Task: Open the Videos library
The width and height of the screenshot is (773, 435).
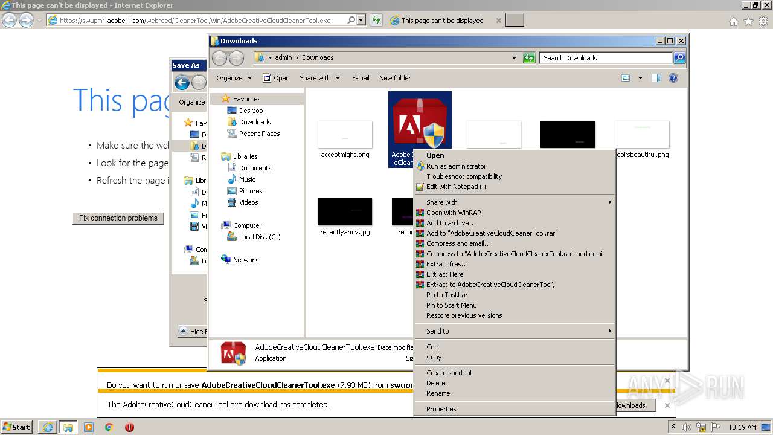Action: (248, 202)
